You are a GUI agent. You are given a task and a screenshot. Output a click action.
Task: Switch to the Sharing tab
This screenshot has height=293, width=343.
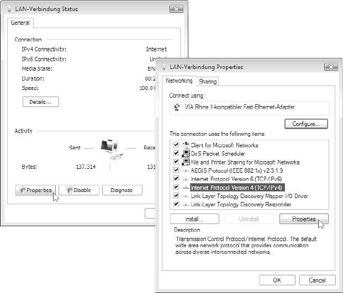coord(208,82)
